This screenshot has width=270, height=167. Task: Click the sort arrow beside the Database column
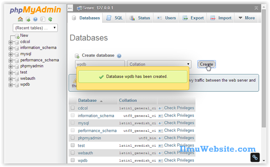[x=101, y=101]
